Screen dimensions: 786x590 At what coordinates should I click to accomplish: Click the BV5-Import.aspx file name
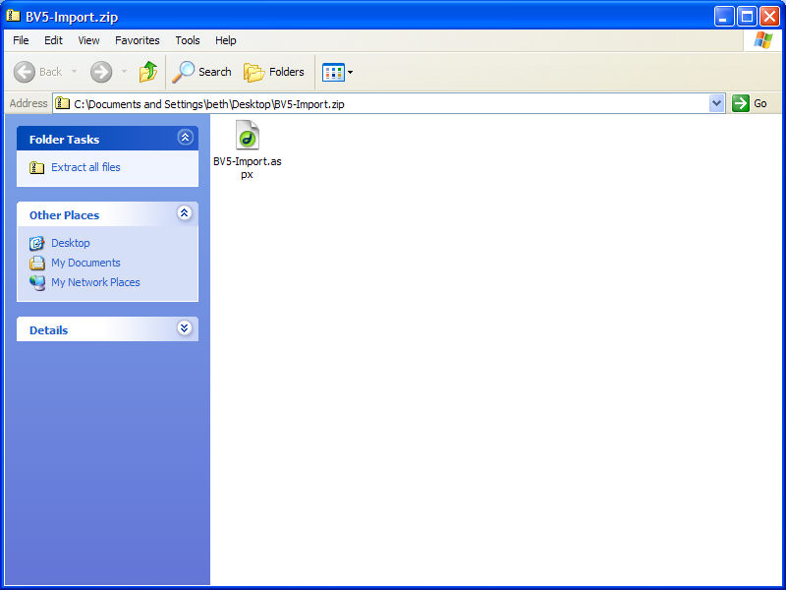(x=248, y=168)
